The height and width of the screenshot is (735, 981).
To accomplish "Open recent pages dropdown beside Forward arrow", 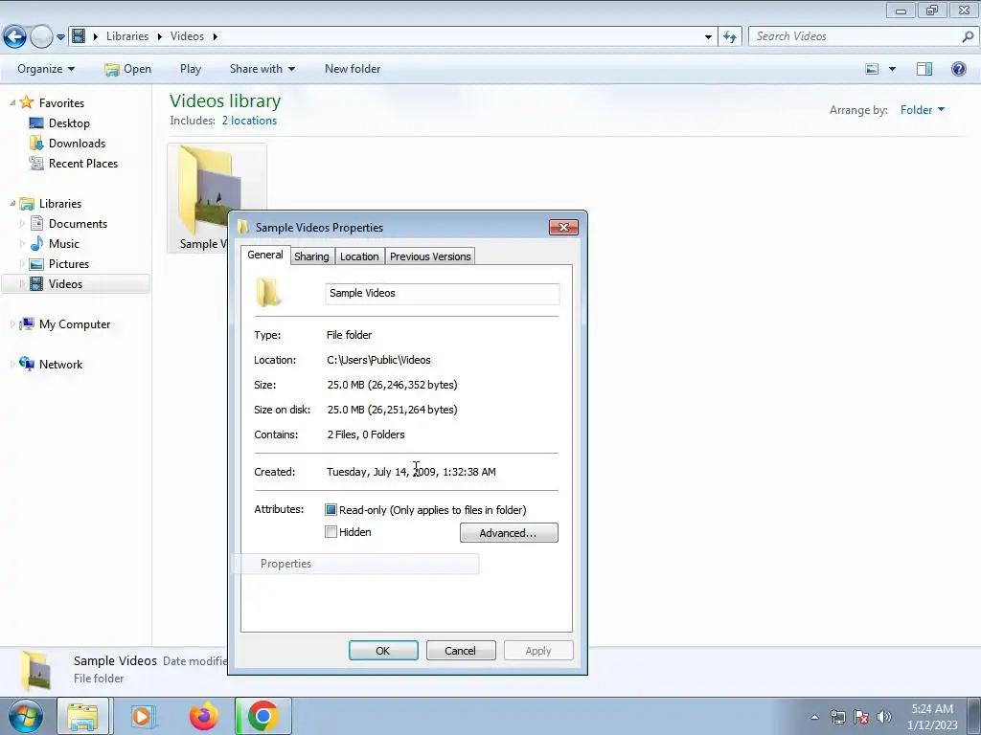I will click(x=60, y=37).
